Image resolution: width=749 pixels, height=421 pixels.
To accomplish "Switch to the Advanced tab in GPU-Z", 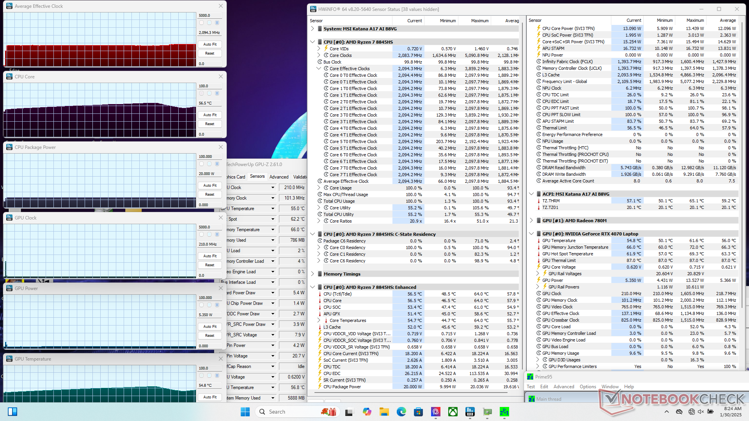I will tap(279, 177).
